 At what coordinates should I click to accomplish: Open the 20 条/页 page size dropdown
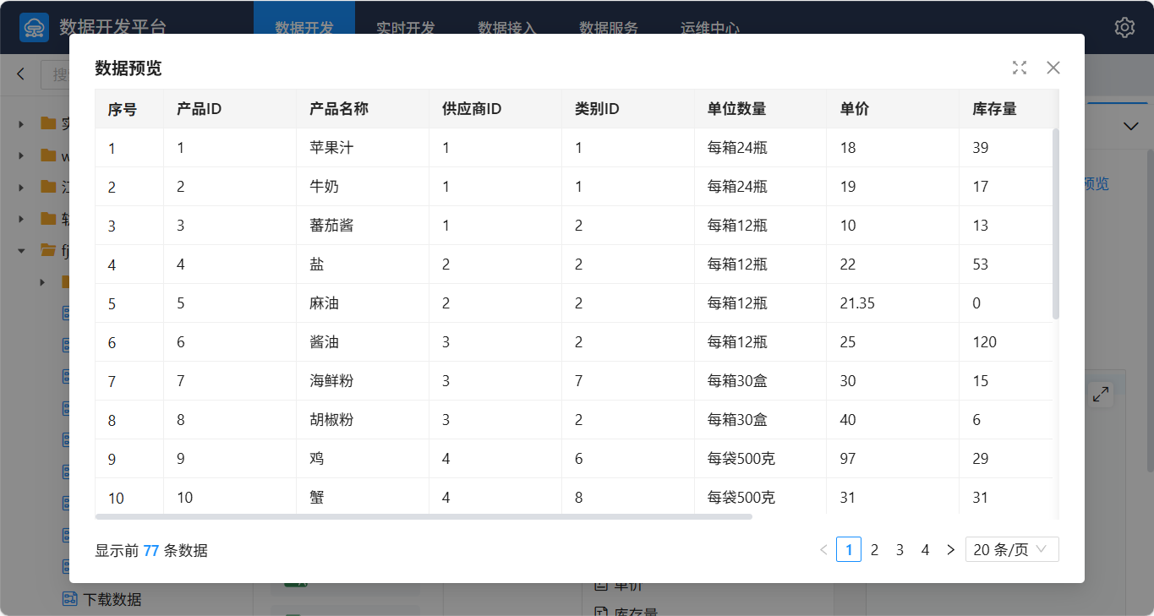click(1012, 550)
